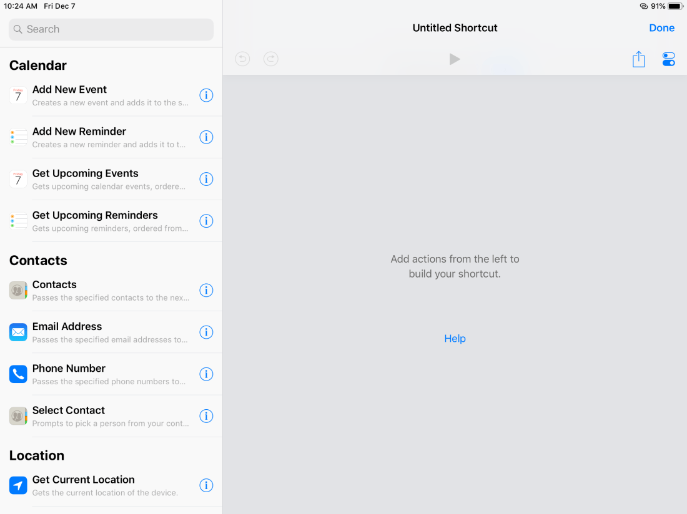View info for Get Upcoming Reminders
This screenshot has height=514, width=687.
tap(206, 221)
